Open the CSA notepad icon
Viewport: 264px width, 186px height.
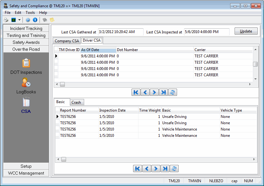click(x=26, y=102)
